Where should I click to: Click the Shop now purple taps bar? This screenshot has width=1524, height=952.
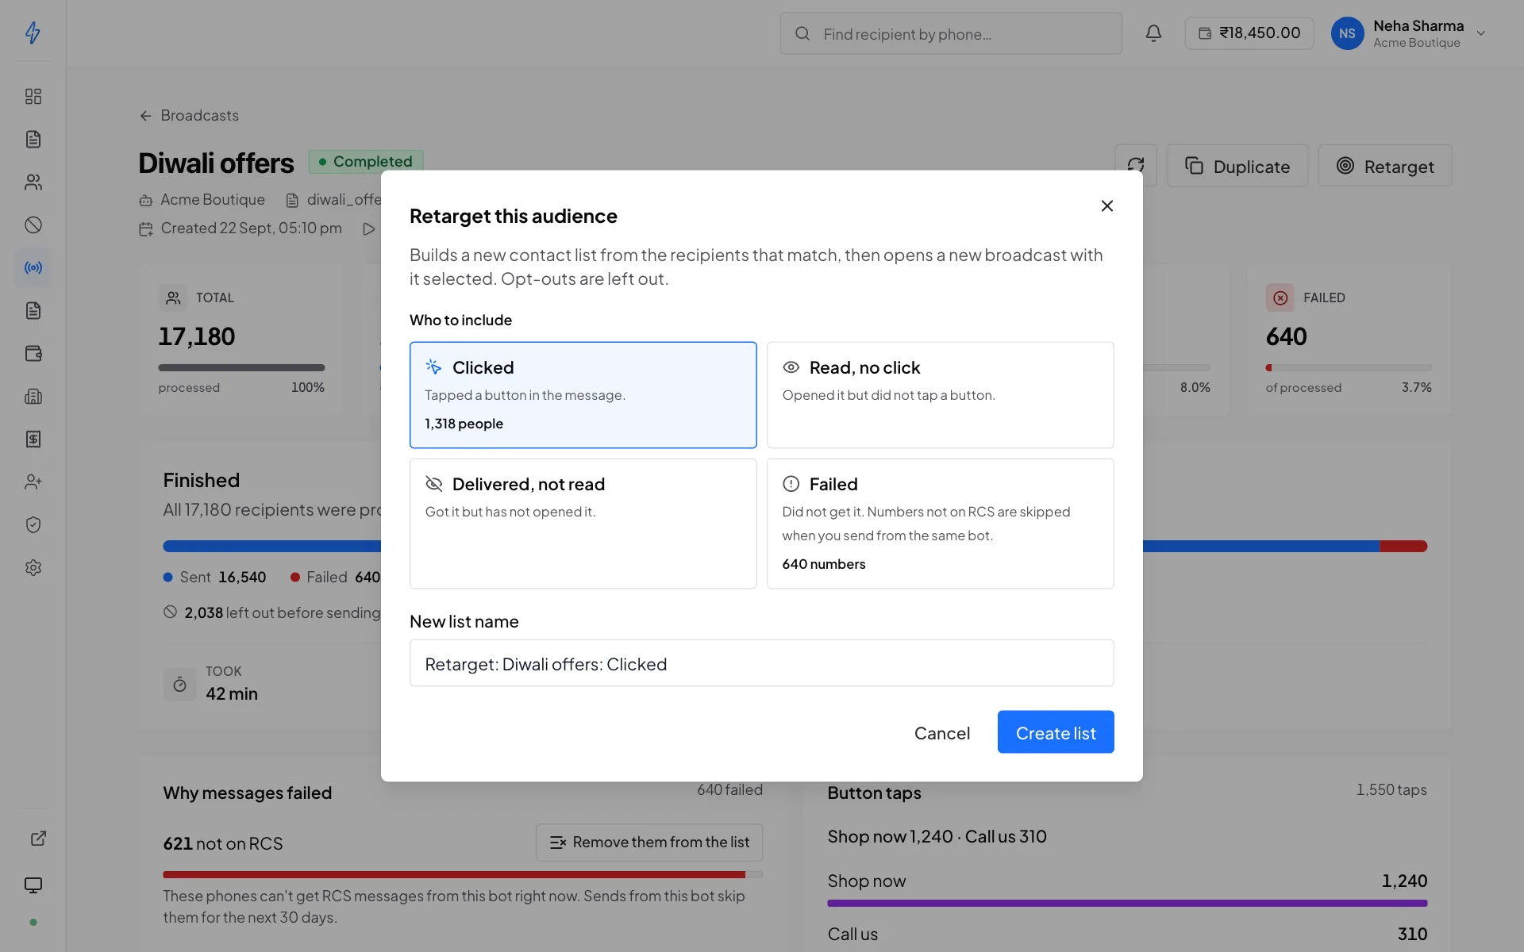pyautogui.click(x=1127, y=903)
